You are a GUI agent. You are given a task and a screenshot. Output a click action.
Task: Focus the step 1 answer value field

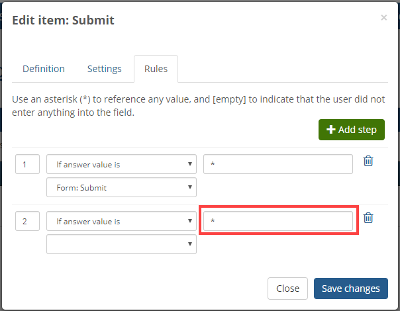coord(278,164)
